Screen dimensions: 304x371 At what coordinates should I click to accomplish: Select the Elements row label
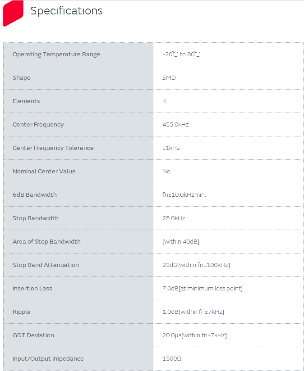tap(26, 101)
